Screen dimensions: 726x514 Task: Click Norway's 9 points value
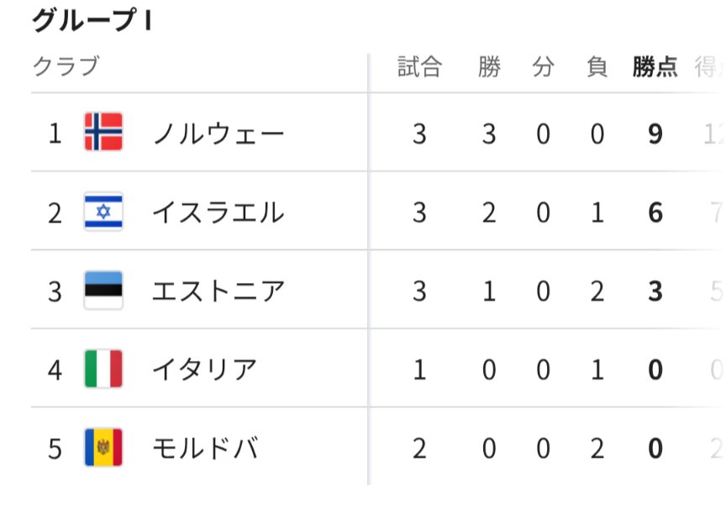(x=655, y=134)
